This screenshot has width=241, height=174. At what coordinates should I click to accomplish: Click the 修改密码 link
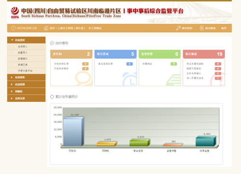coord(187,28)
